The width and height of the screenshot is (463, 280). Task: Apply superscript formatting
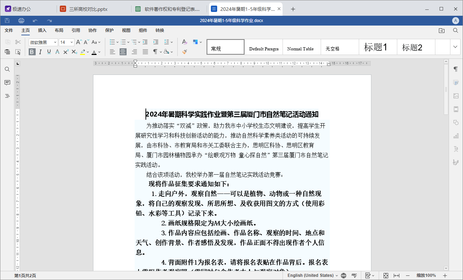tap(66, 52)
